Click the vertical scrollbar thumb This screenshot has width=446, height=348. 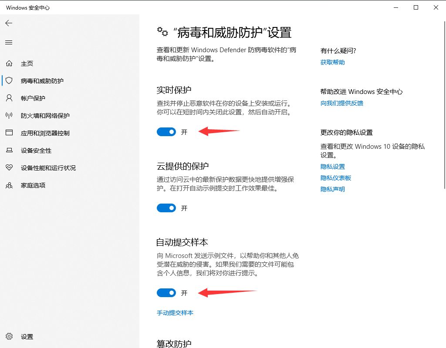click(x=445, y=104)
